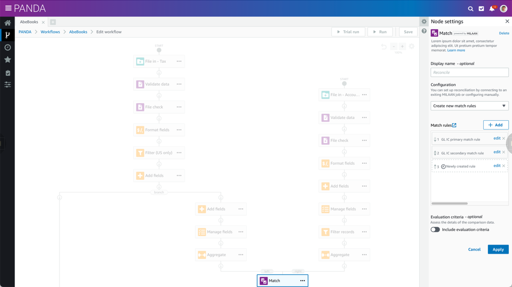
Task: Select the workflows branch icon in sidebar
Action: click(7, 35)
